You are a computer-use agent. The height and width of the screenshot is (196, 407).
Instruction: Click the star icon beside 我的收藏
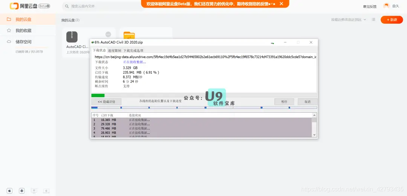pyautogui.click(x=9, y=30)
